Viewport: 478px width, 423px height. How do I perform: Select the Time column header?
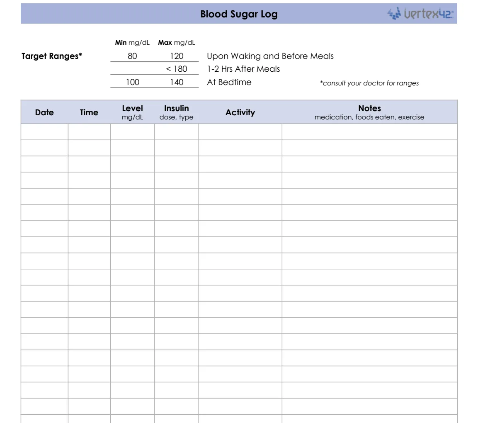coord(89,112)
